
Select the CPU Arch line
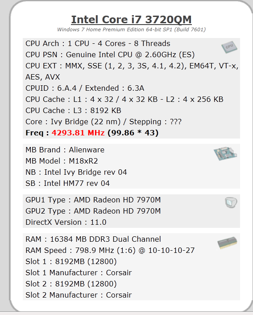coord(98,44)
